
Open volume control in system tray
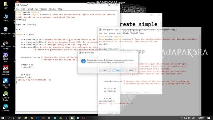point(189,118)
